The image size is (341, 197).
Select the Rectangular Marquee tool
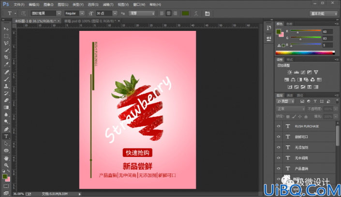[6, 36]
